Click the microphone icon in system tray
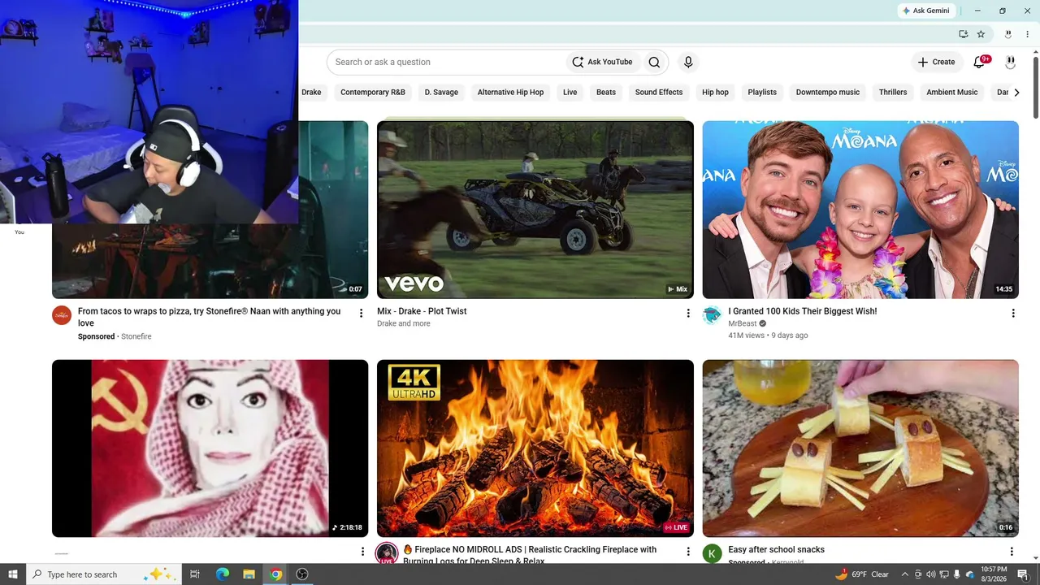Viewport: 1040px width, 585px height. pos(956,574)
